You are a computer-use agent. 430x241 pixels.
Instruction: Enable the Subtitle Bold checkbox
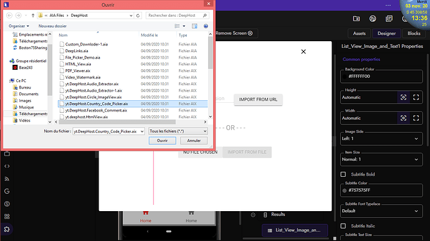[343, 174]
